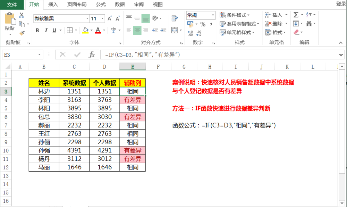This screenshot has width=347, height=207.
Task: Switch to the 数据 tab
Action: [120, 5]
